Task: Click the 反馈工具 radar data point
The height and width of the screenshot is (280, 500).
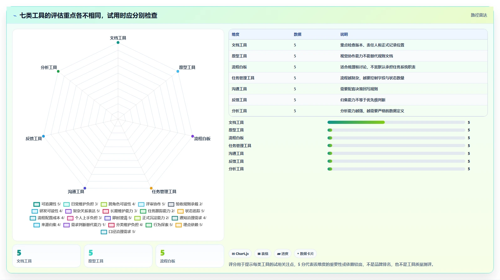Action: [44, 136]
